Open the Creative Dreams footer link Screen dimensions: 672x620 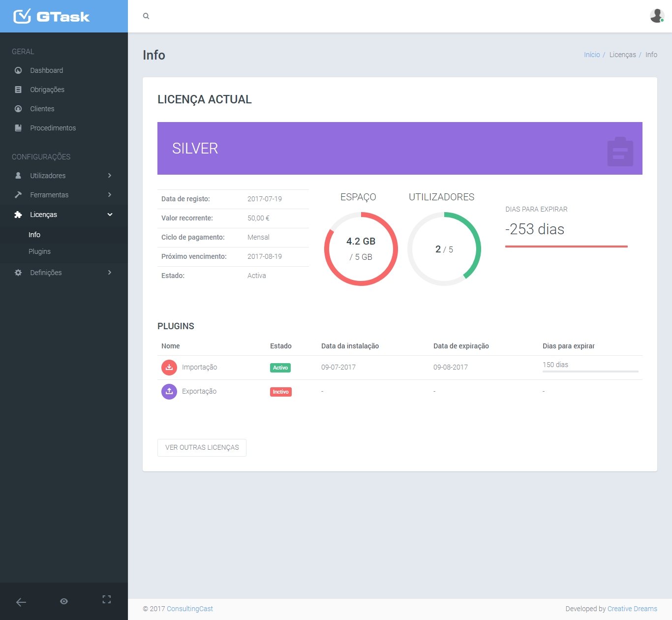632,609
